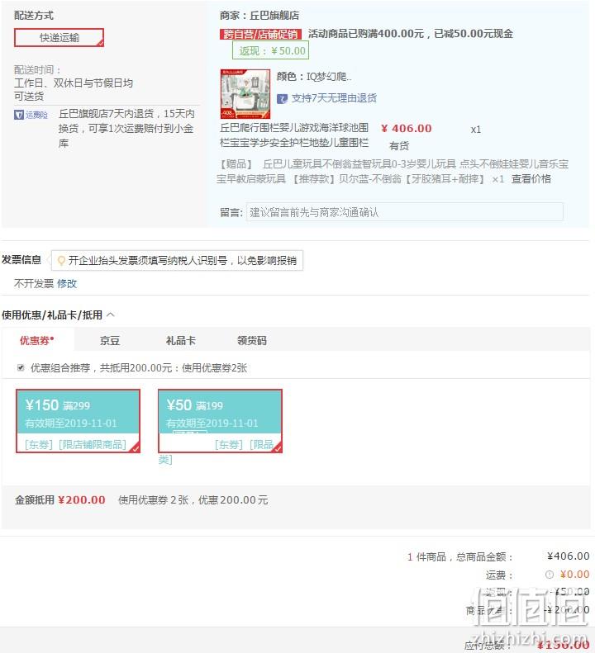595x653 pixels.
Task: Switch to the 礼品卡 tab
Action: pyautogui.click(x=180, y=341)
